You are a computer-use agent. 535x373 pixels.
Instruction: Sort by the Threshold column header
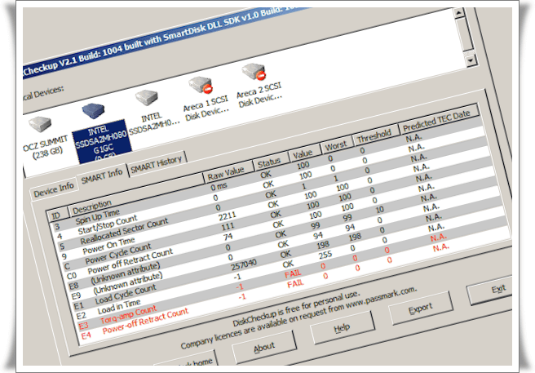pos(375,136)
